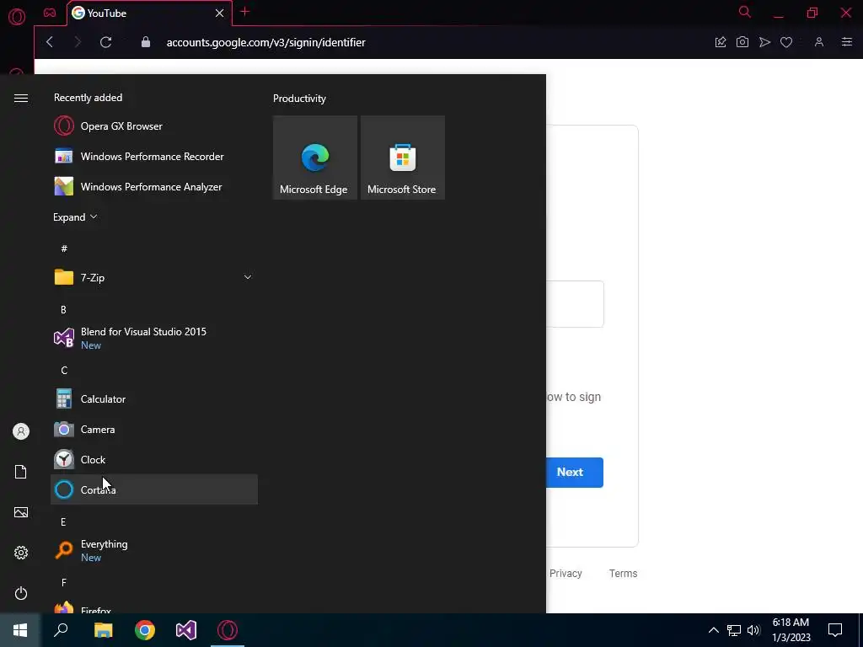Bookmark the page with heart icon
This screenshot has height=647, width=863.
point(786,42)
